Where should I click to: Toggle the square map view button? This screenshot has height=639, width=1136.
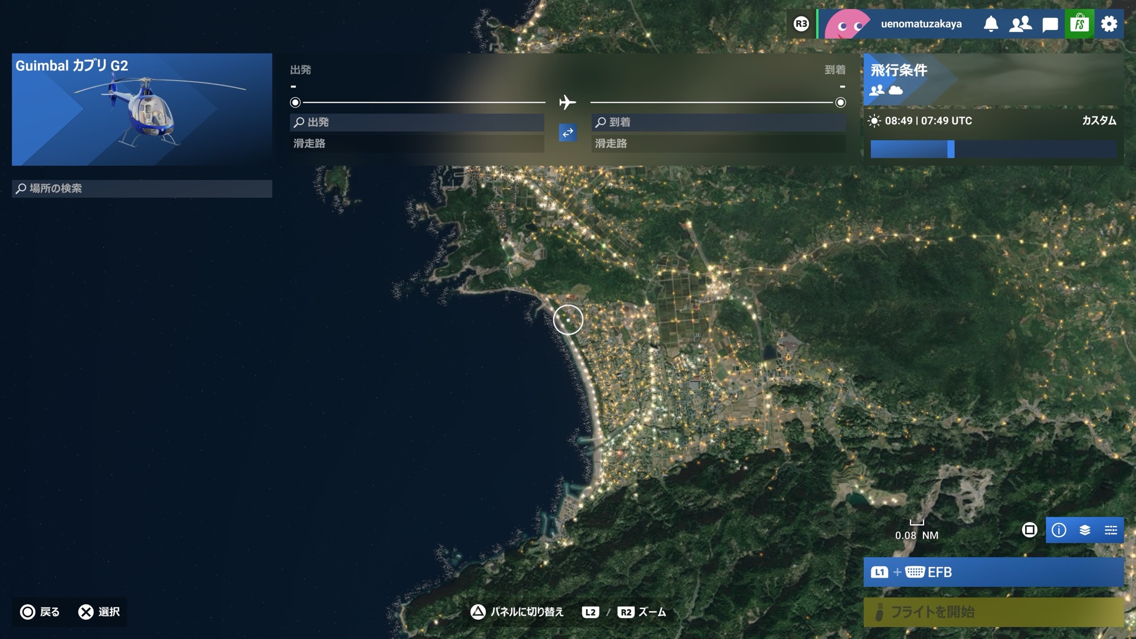point(1029,530)
